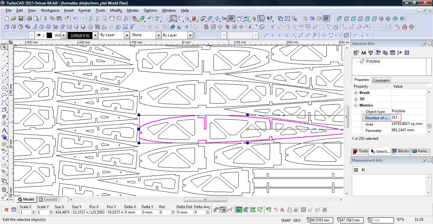
Task: Collapse the Metrics property group
Action: click(x=356, y=105)
